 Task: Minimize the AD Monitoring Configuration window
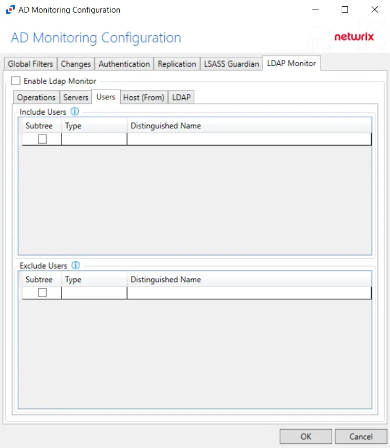[x=315, y=9]
